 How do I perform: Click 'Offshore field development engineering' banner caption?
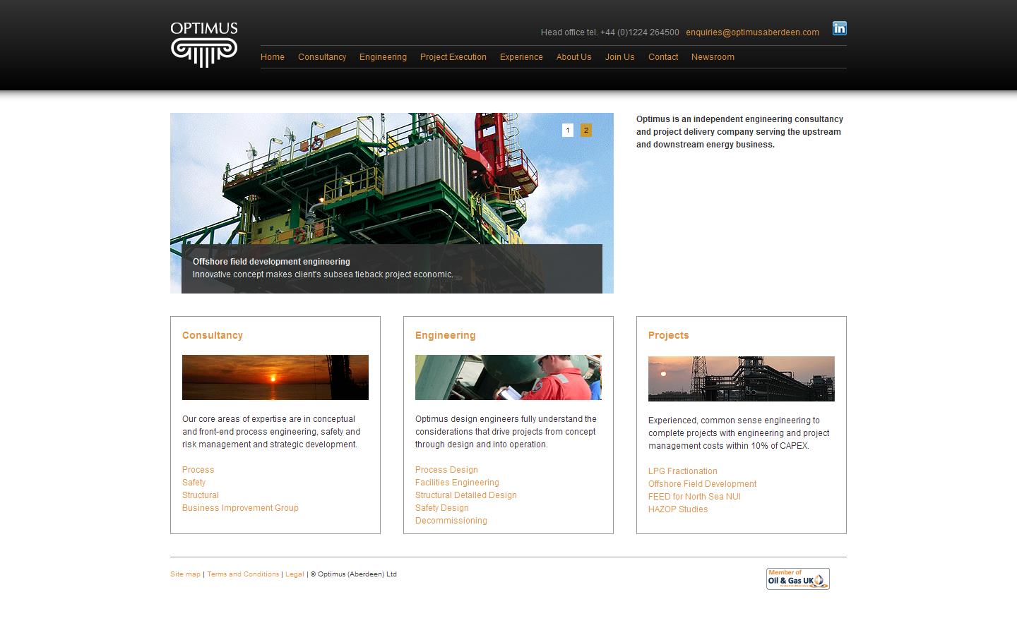click(271, 262)
